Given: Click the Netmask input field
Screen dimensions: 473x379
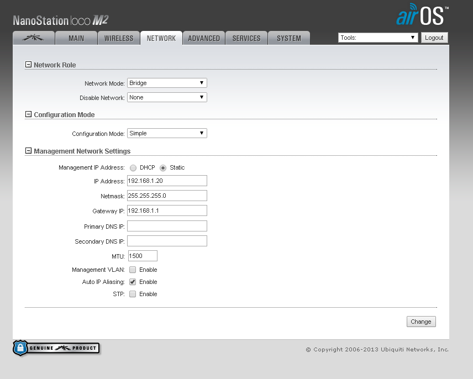Looking at the screenshot, I should point(167,196).
